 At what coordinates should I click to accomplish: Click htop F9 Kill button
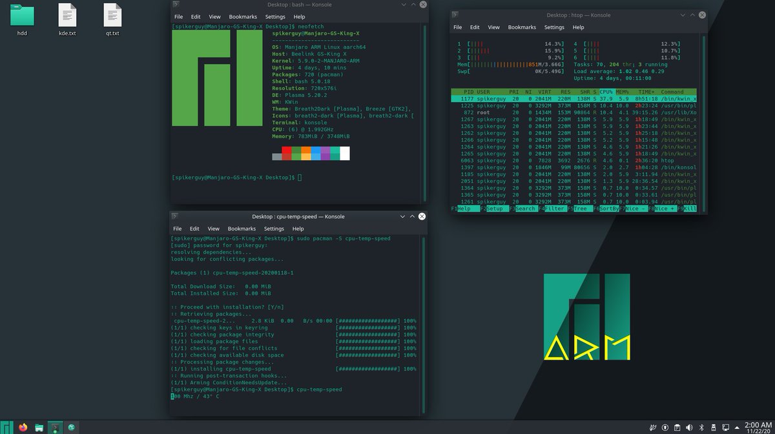pos(688,209)
